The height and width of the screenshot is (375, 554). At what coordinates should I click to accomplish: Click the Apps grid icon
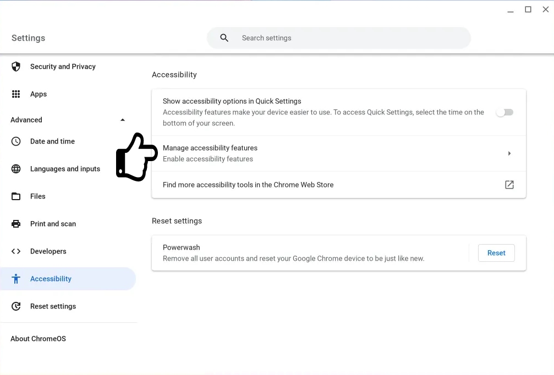click(16, 93)
